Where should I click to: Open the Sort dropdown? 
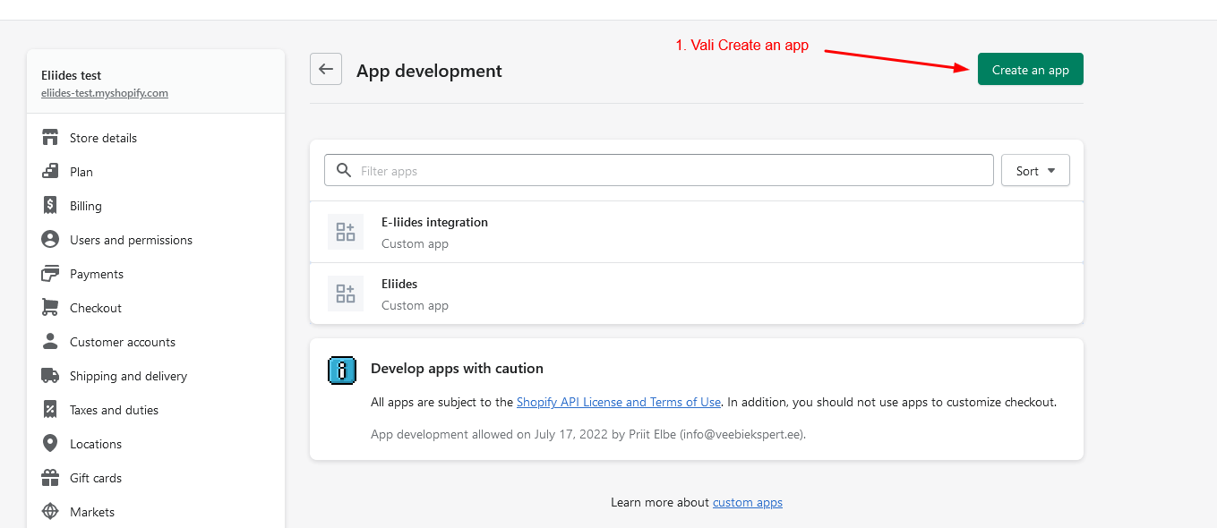[1035, 171]
